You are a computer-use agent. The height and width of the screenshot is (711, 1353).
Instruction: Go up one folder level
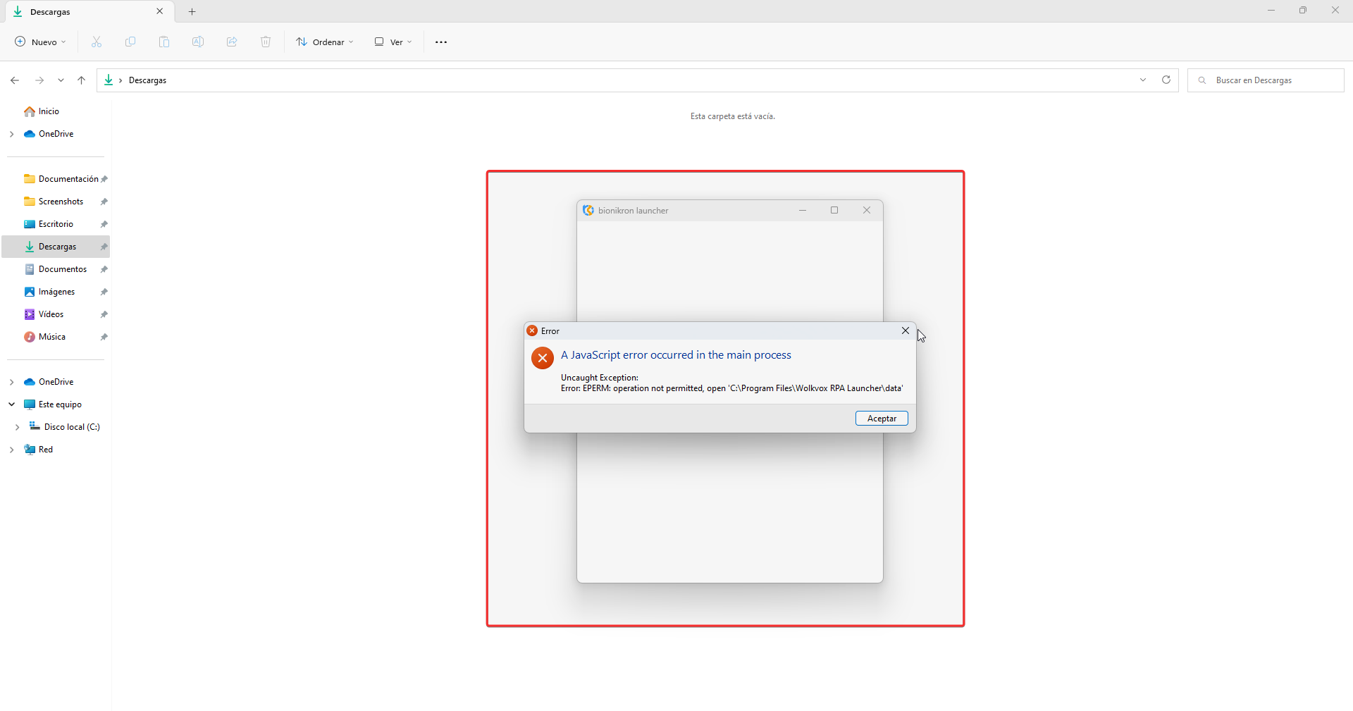82,80
